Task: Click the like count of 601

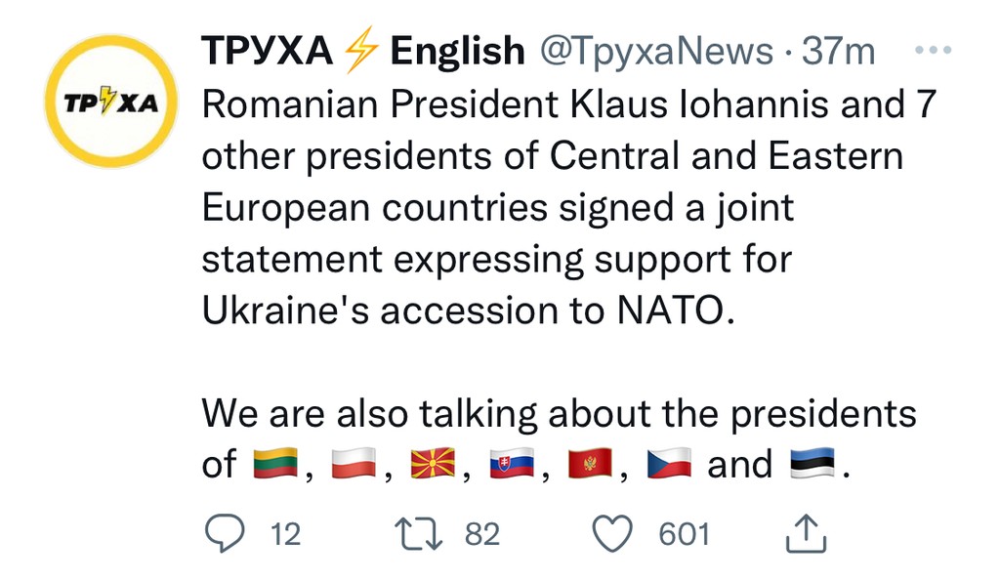Action: click(x=684, y=534)
